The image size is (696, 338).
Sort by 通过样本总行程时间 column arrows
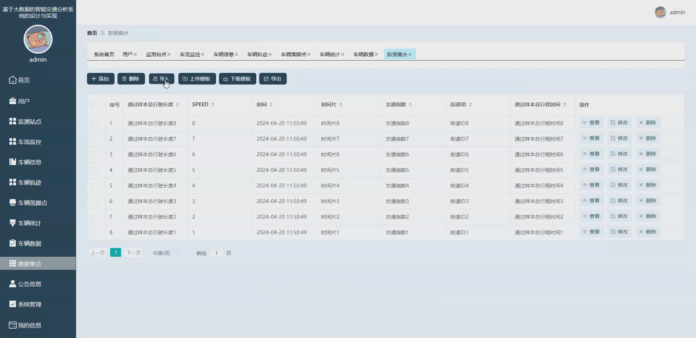pyautogui.click(x=565, y=104)
